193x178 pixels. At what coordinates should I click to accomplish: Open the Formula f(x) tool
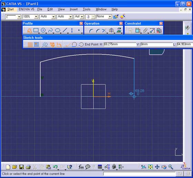81,167
